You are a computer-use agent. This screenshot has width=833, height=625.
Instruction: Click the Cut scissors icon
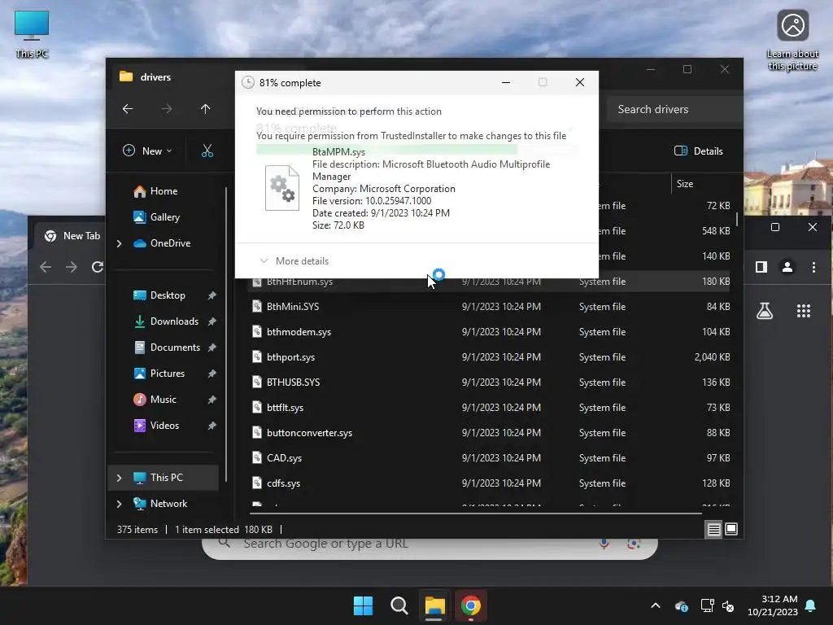point(207,151)
